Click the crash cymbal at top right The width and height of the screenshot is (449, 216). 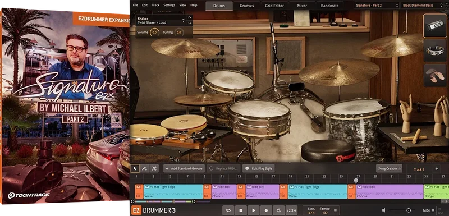point(392,46)
